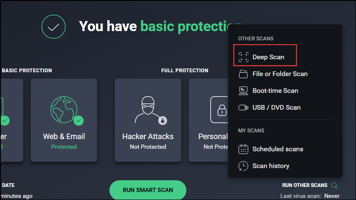This screenshot has height=200, width=356.
Task: Click the globe icon in Web & Email tile
Action: (x=63, y=110)
